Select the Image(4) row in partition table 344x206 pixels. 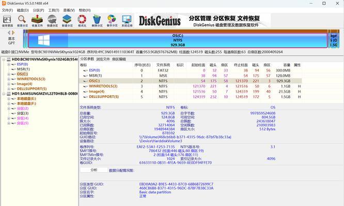(x=190, y=91)
